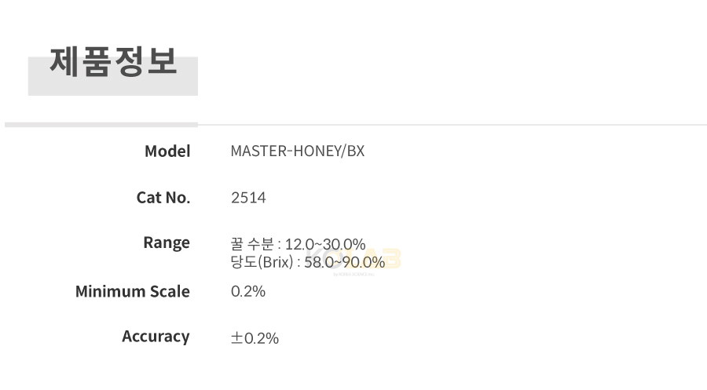Click the ± symbol in Accuracy value
This screenshot has height=390, width=707.
[x=237, y=338]
